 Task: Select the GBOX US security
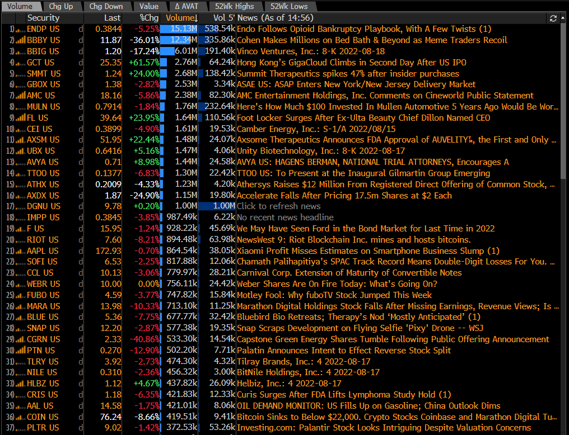[x=44, y=84]
